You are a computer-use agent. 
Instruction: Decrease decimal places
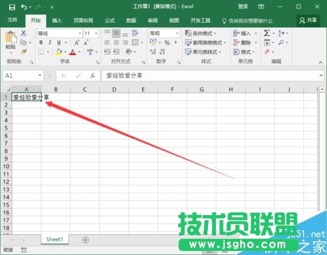pos(162,52)
